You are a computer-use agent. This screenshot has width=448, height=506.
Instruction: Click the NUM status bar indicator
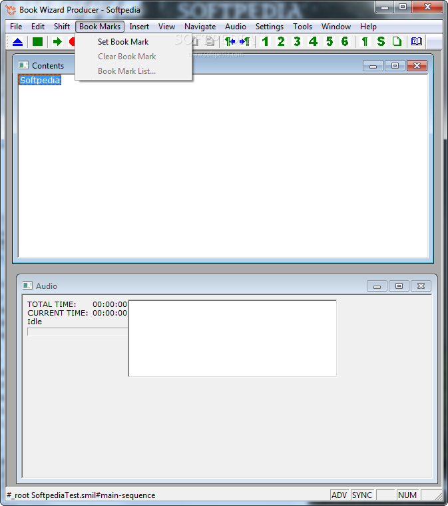pos(407,495)
